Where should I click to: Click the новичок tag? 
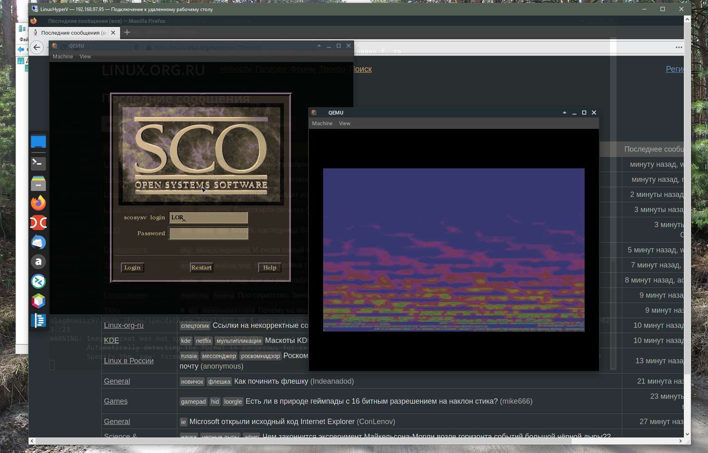192,382
